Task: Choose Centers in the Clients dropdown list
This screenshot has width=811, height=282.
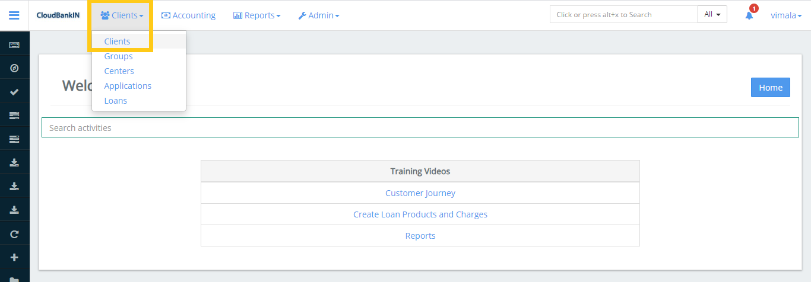Action: [119, 71]
